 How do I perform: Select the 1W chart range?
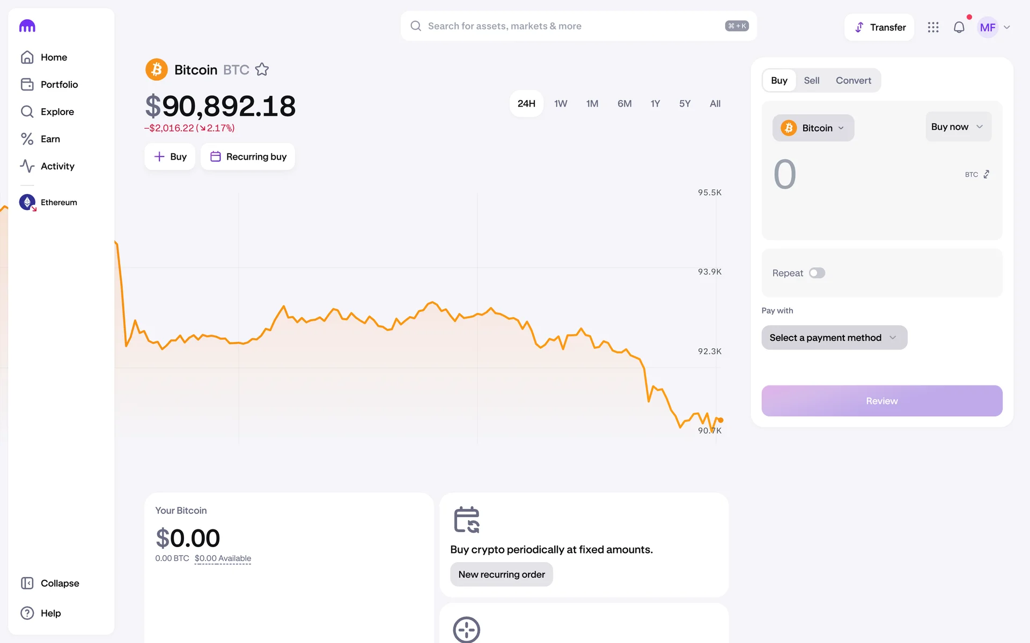(x=560, y=103)
